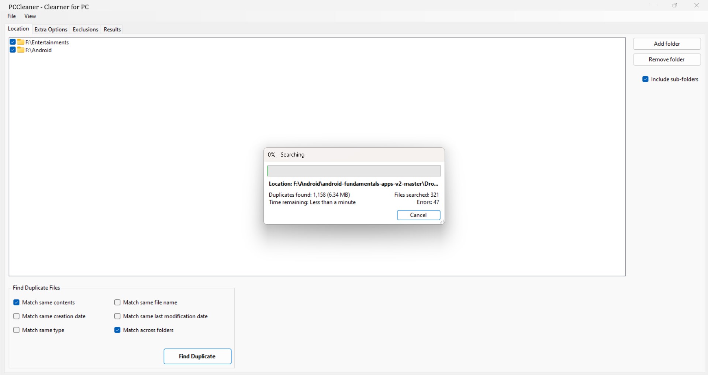This screenshot has height=375, width=708.
Task: Toggle Include sub-folders checkbox
Action: coord(645,79)
